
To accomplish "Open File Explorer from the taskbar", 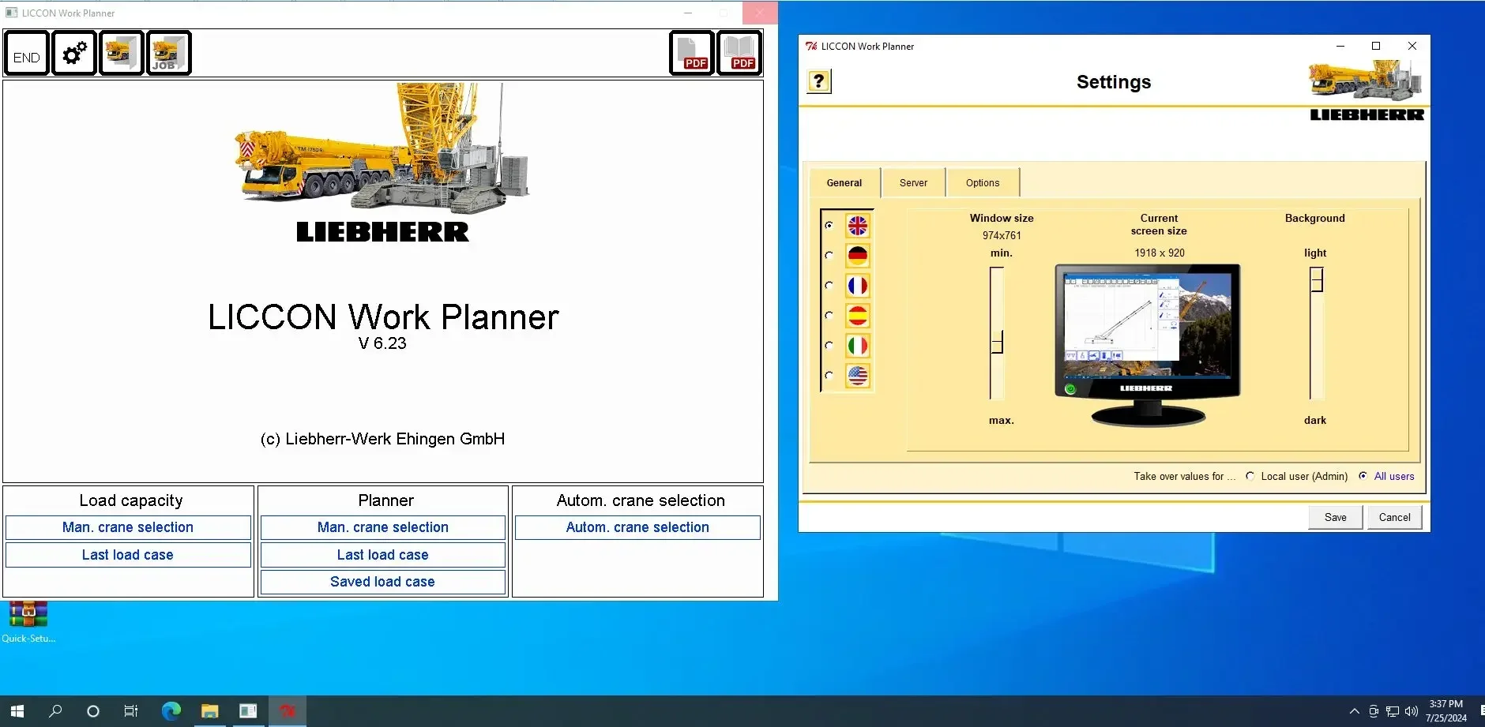I will [209, 711].
